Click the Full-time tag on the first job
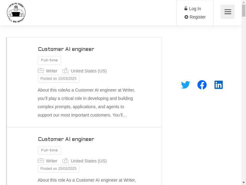 point(50,60)
